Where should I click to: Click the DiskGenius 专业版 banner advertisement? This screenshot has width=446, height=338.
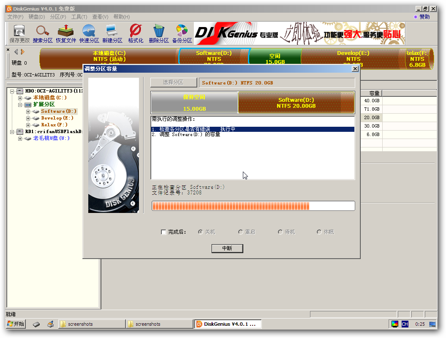[x=299, y=33]
